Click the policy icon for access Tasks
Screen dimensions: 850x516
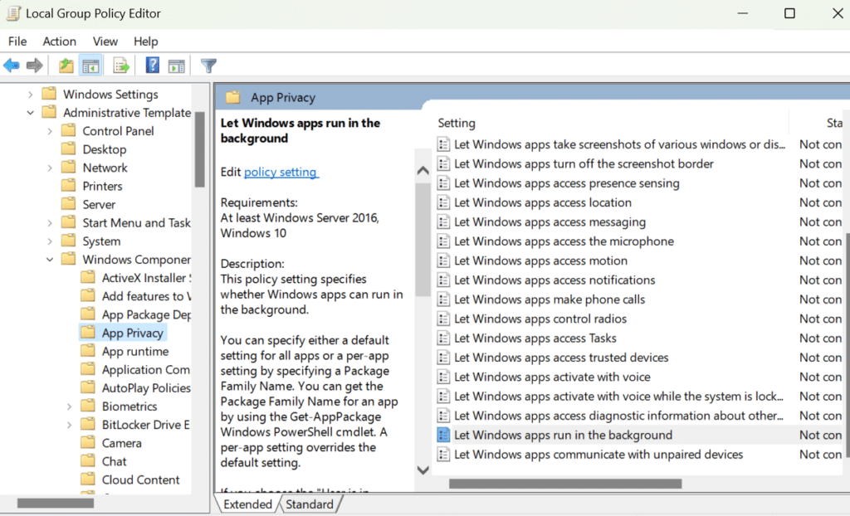point(443,338)
